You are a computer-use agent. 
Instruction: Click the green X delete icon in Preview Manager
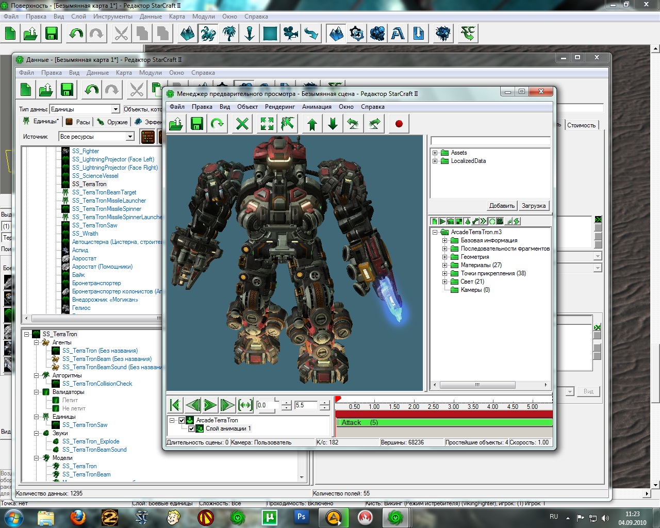(242, 124)
